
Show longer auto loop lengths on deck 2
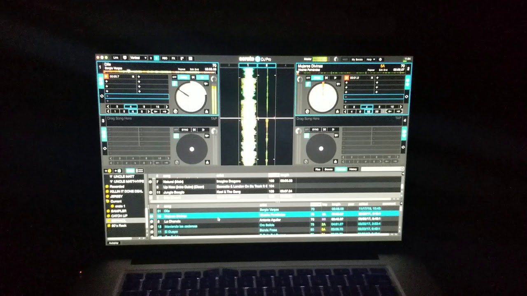tap(401, 106)
